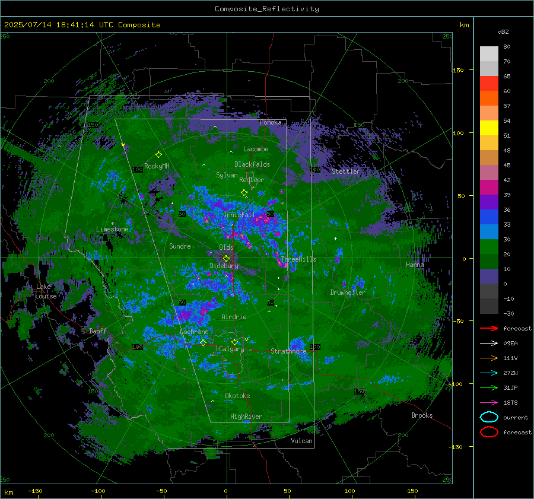Click the Innisfail city label
The width and height of the screenshot is (534, 499).
point(239,215)
